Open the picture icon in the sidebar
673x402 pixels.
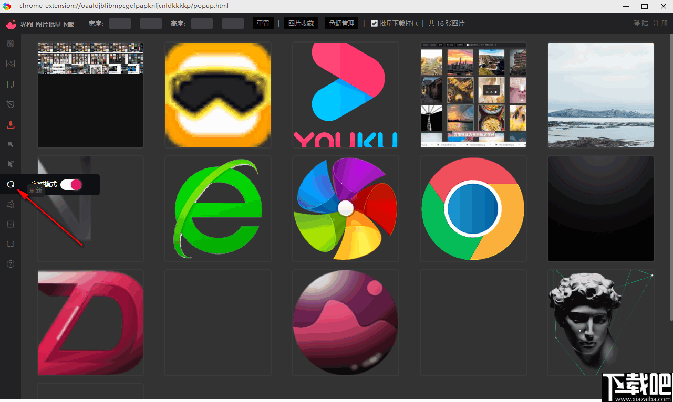11,64
